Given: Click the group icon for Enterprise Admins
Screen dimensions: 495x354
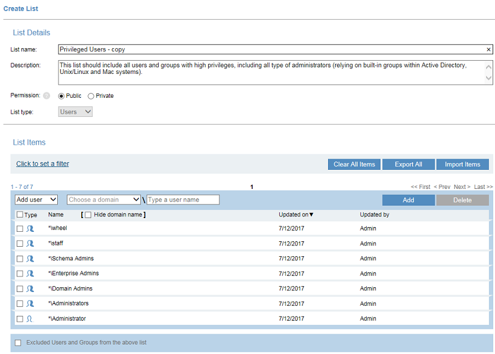Looking at the screenshot, I should click(30, 274).
